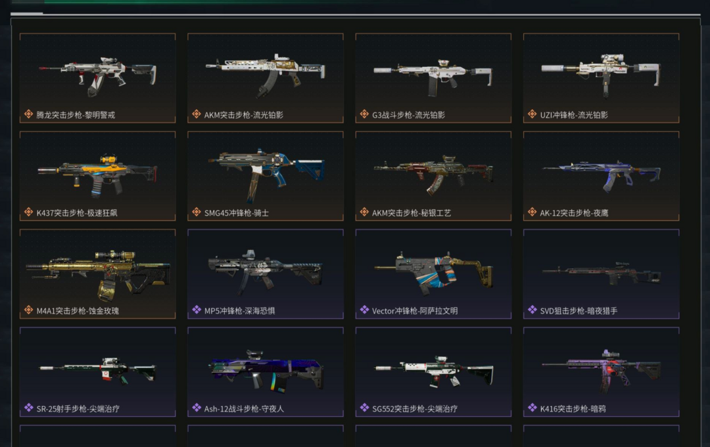This screenshot has height=447, width=710.
Task: Pick the Vector冲锋枪-阿萨拉文明 weapon skin
Action: click(x=433, y=274)
